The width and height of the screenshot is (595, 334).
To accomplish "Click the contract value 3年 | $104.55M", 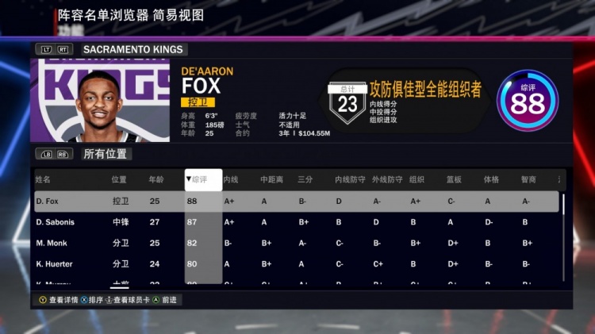I will click(x=305, y=133).
